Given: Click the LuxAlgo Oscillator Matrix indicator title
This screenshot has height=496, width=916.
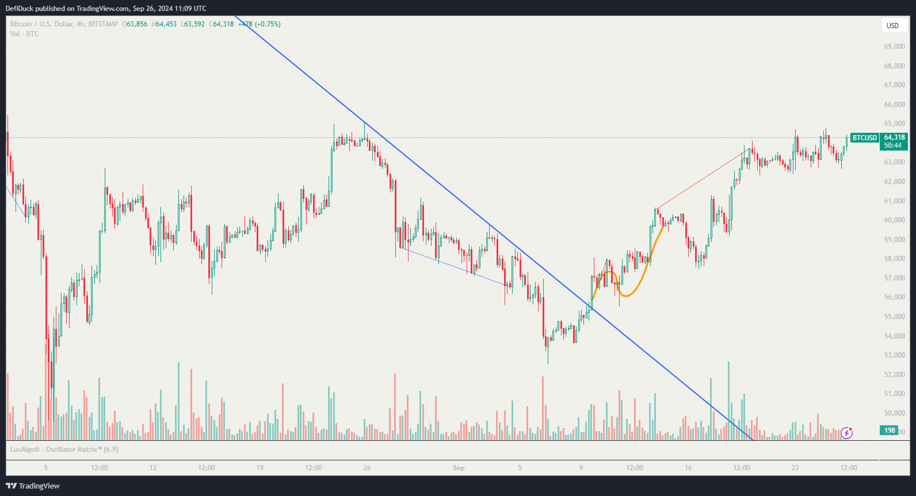Looking at the screenshot, I should (64, 449).
